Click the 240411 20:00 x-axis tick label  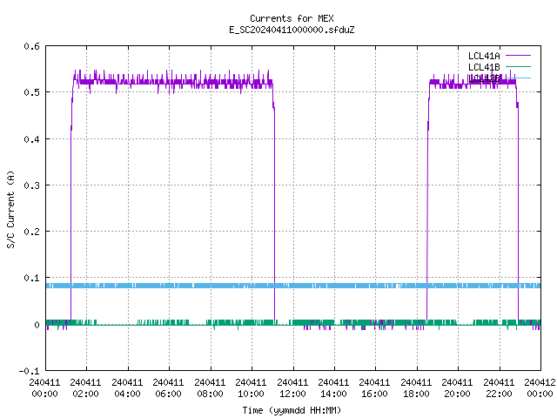(x=457, y=388)
